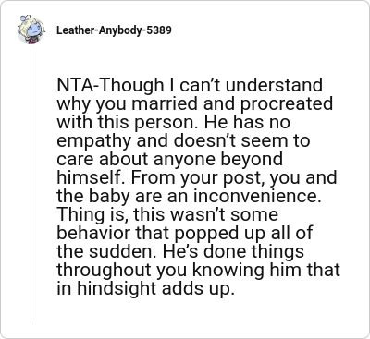This screenshot has height=339, width=370.
Task: Visit the Leather-Anybody-5389 profile username link
Action: 114,30
